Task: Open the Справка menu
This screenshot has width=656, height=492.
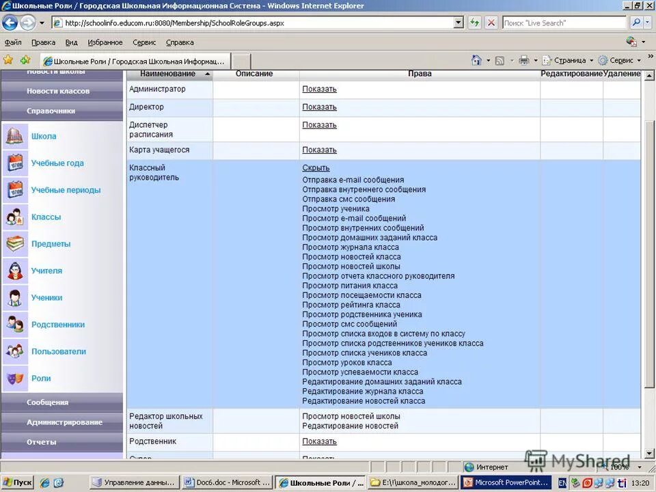Action: click(x=180, y=42)
